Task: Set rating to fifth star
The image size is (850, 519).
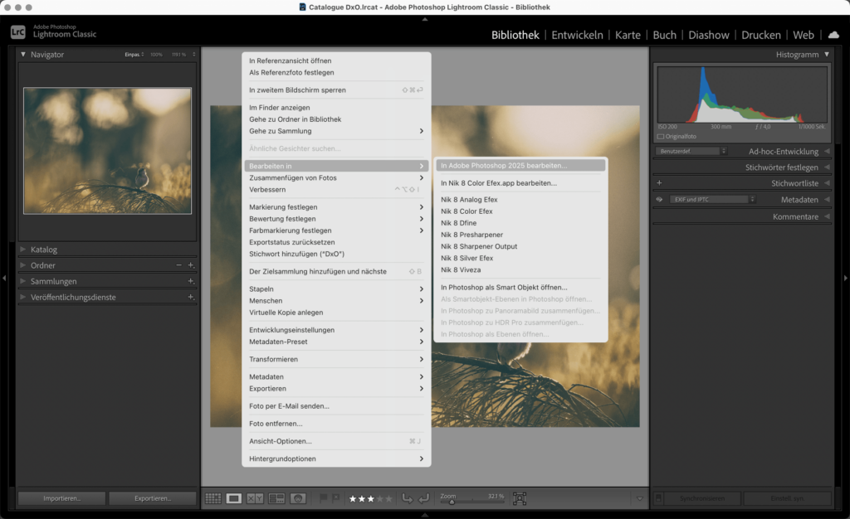Action: click(x=388, y=499)
